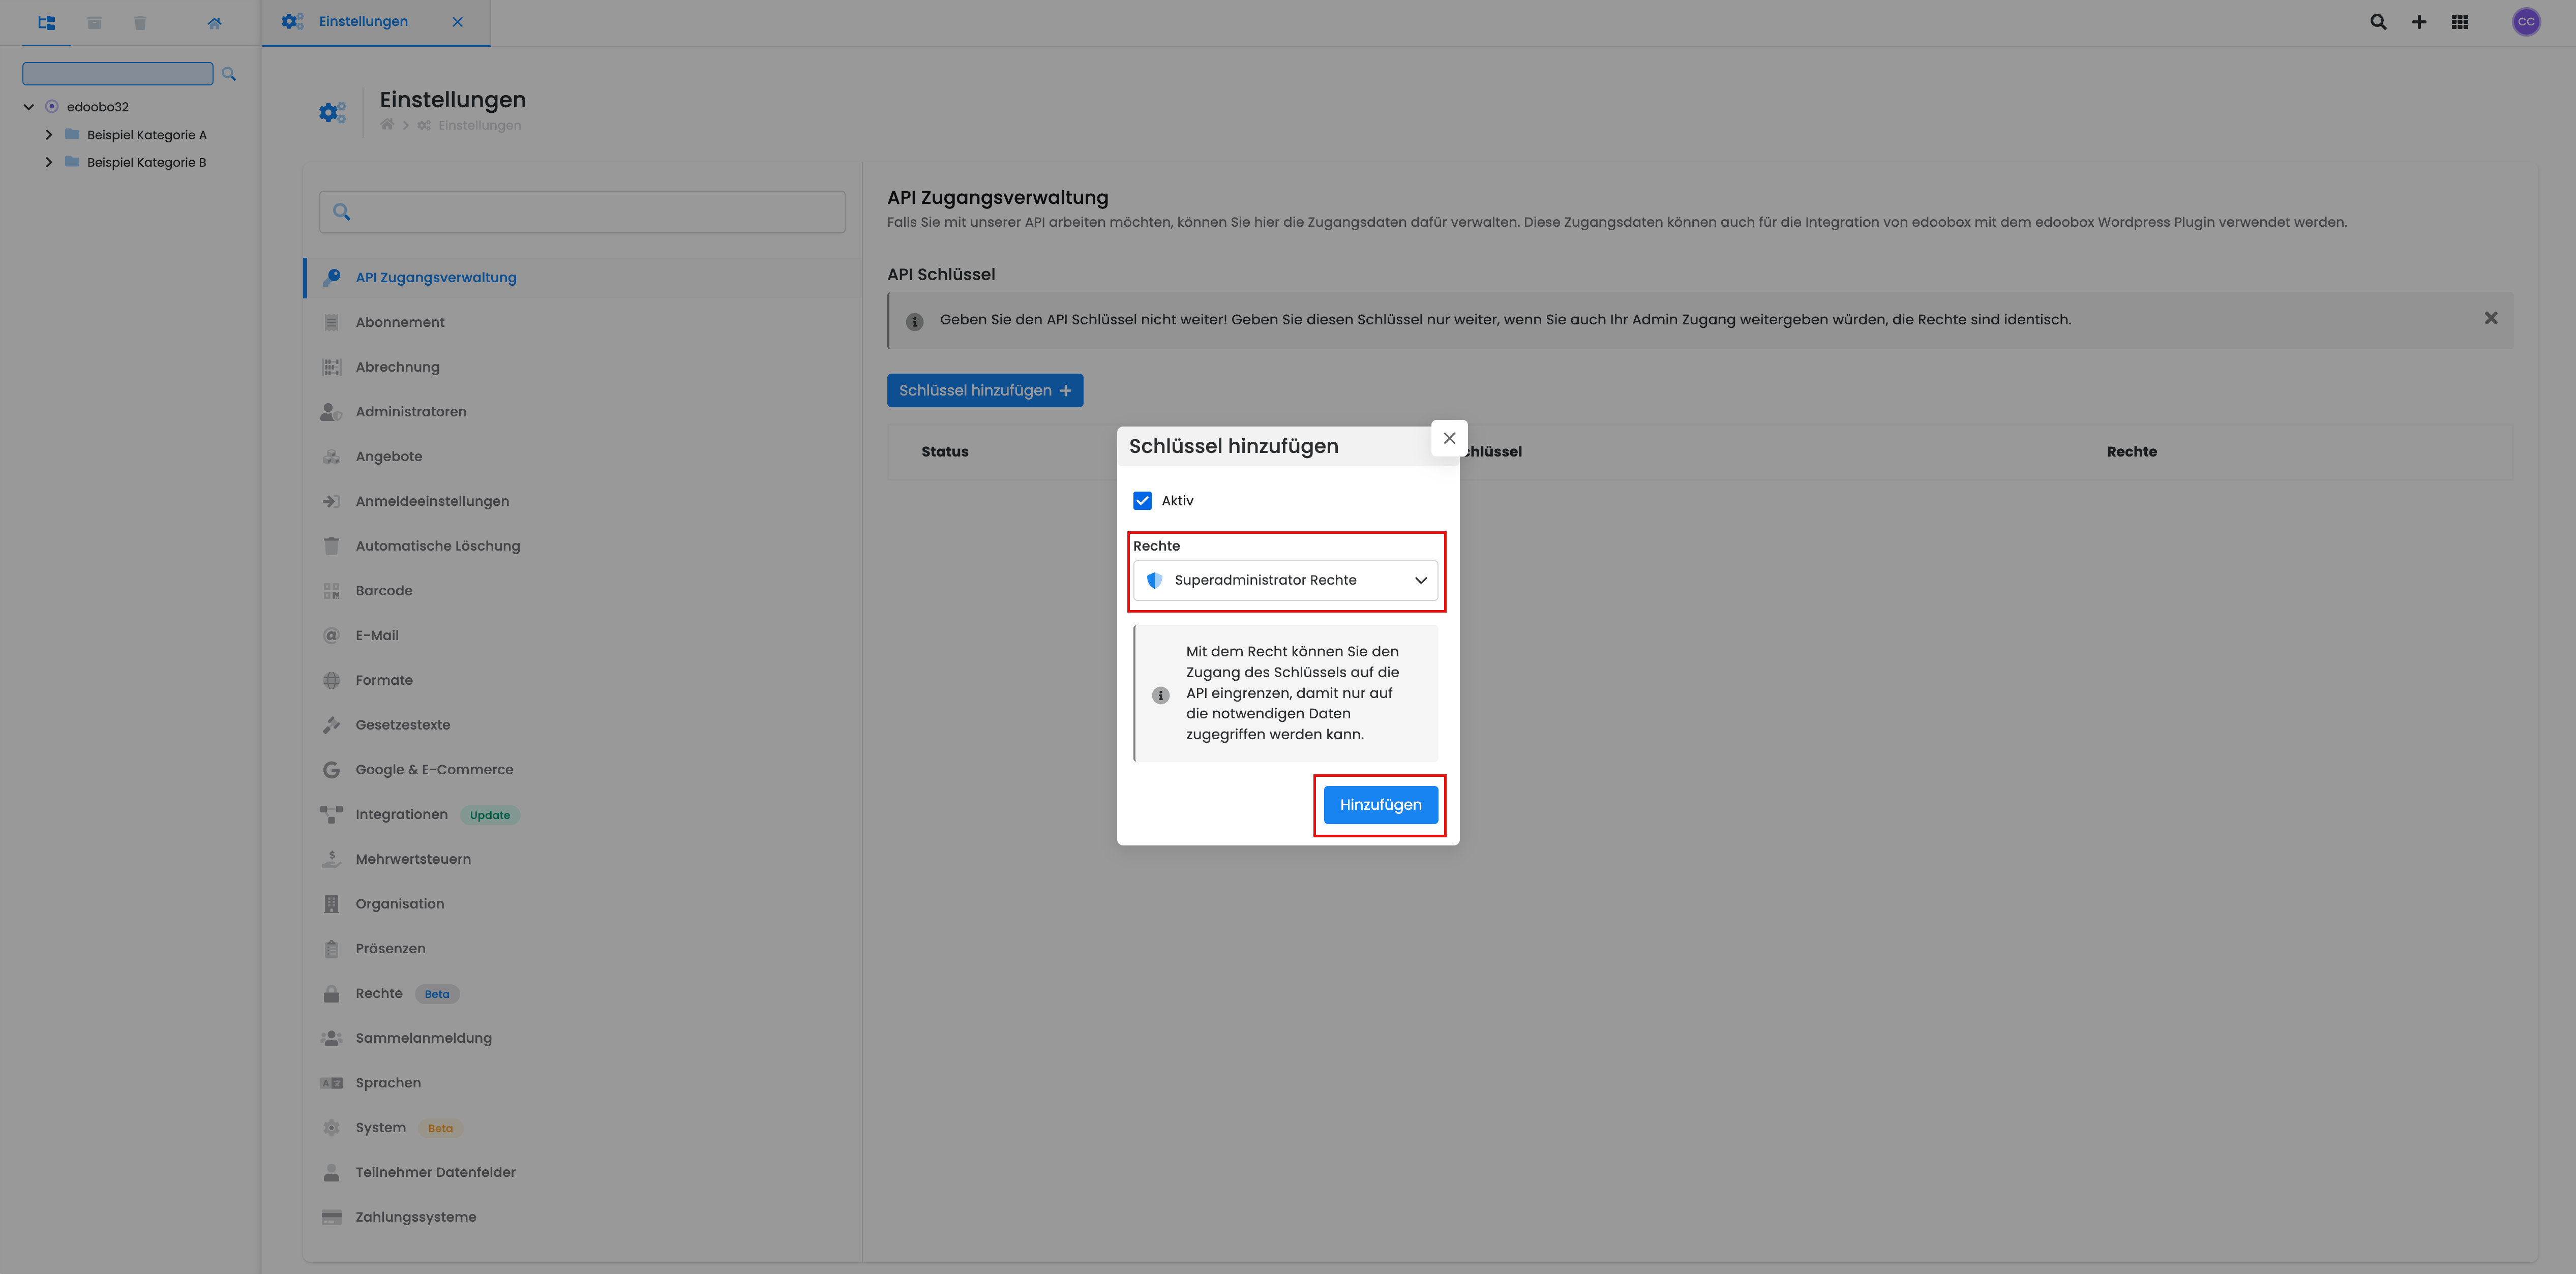Click the tree view icon in top-left toolbar
The width and height of the screenshot is (2576, 1274).
[x=46, y=22]
